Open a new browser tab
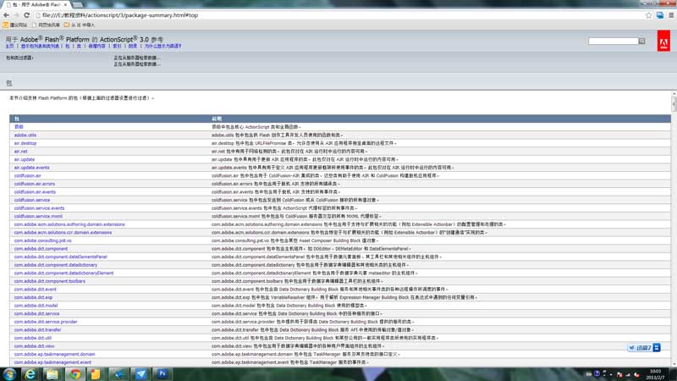 click(x=78, y=5)
